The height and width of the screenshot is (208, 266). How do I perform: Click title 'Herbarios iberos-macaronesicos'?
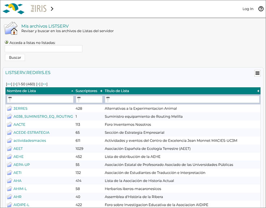[x=133, y=189]
